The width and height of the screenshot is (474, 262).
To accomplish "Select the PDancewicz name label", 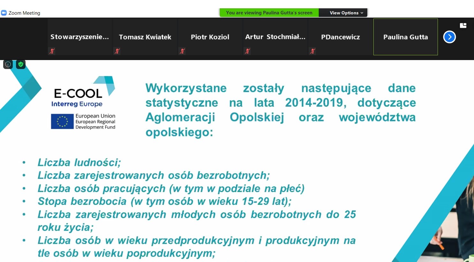I will click(340, 37).
